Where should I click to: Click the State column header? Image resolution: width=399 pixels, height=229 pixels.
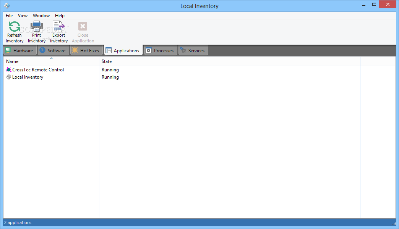click(230, 61)
